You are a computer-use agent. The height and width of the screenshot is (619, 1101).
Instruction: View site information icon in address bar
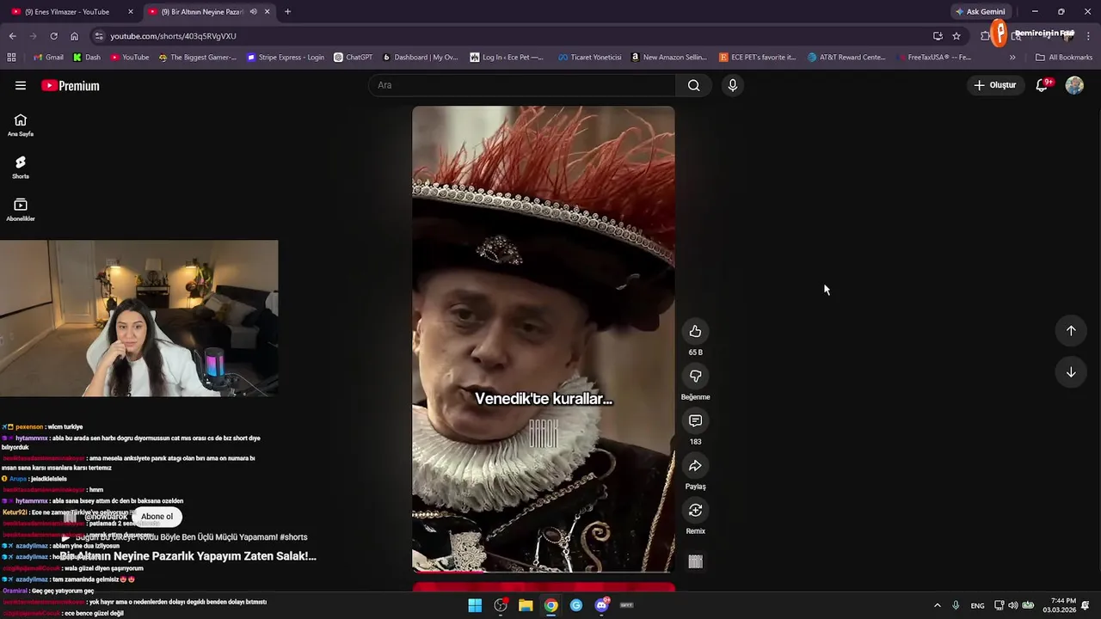coord(99,36)
